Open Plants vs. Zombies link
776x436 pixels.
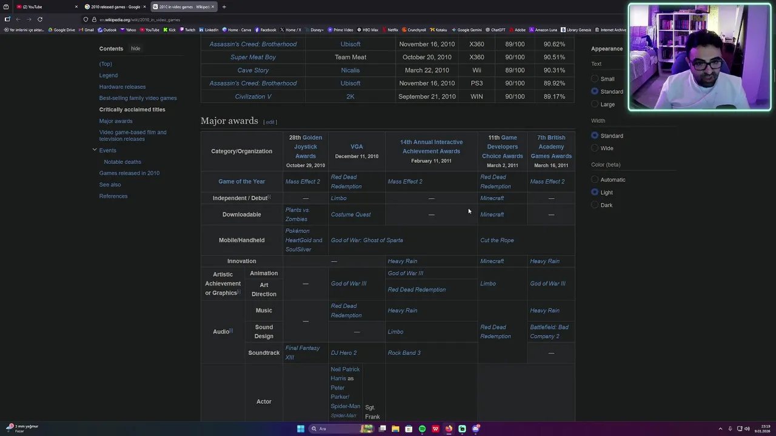pos(298,214)
